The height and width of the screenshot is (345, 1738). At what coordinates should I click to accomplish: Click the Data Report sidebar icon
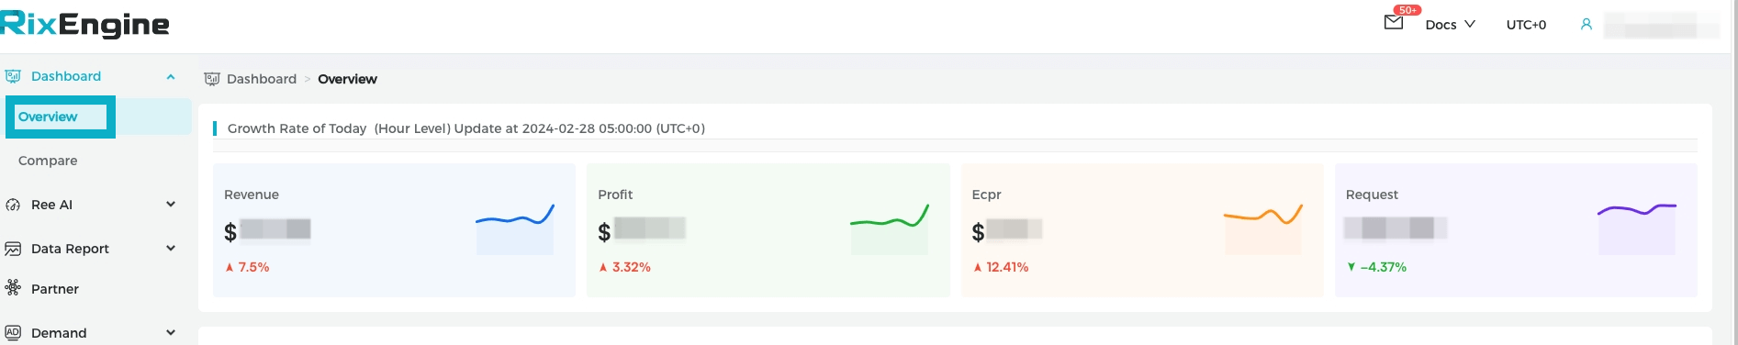tap(13, 249)
